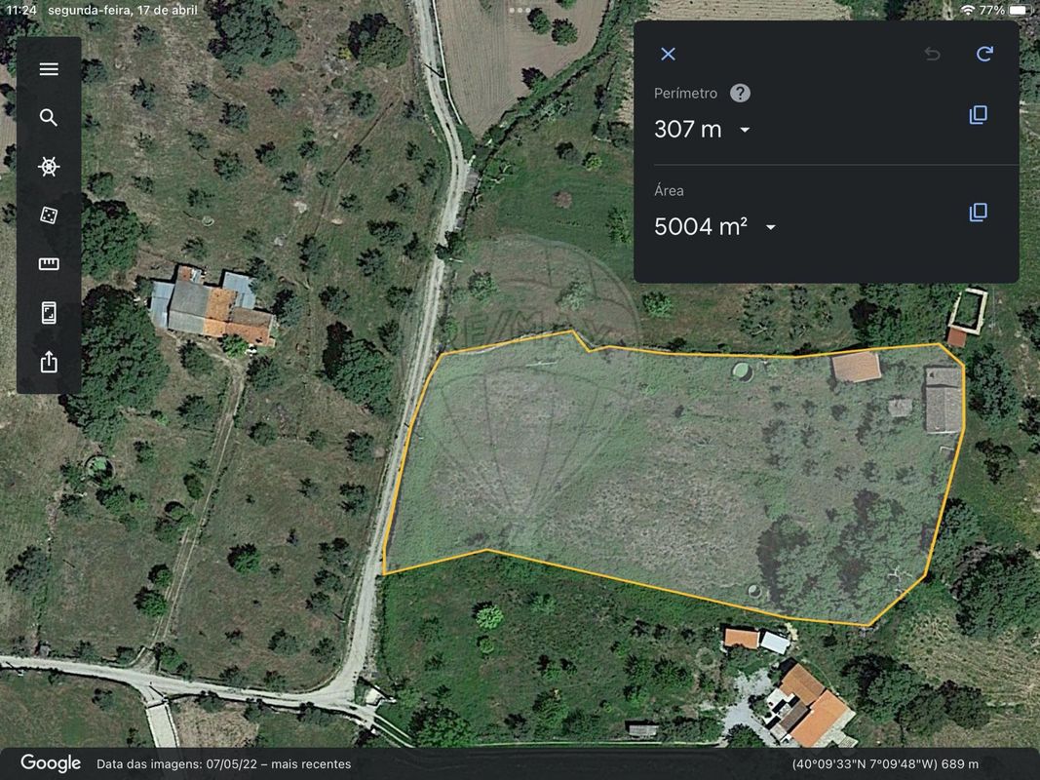Close the measurement panel
Viewport: 1040px width, 780px height.
point(668,54)
